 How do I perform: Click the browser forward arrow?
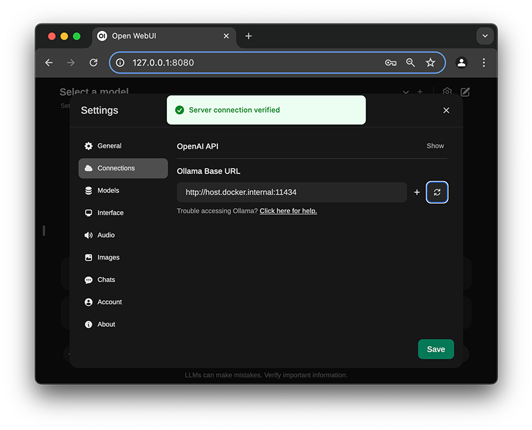71,63
